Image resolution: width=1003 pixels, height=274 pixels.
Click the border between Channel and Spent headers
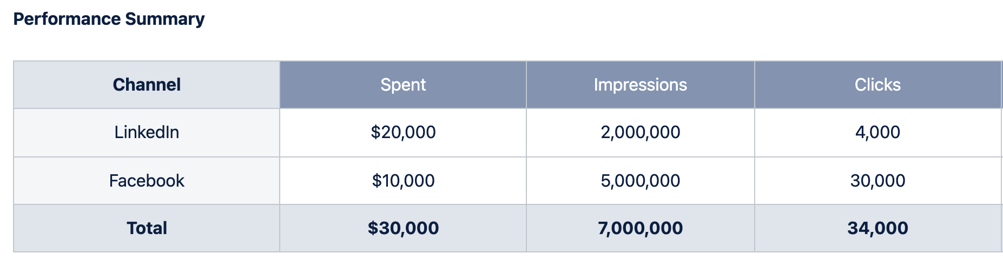pyautogui.click(x=280, y=85)
